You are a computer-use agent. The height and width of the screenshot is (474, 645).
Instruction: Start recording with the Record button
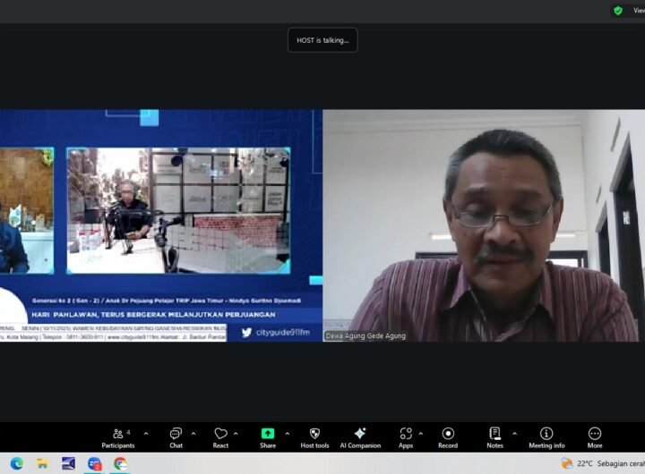tap(448, 434)
